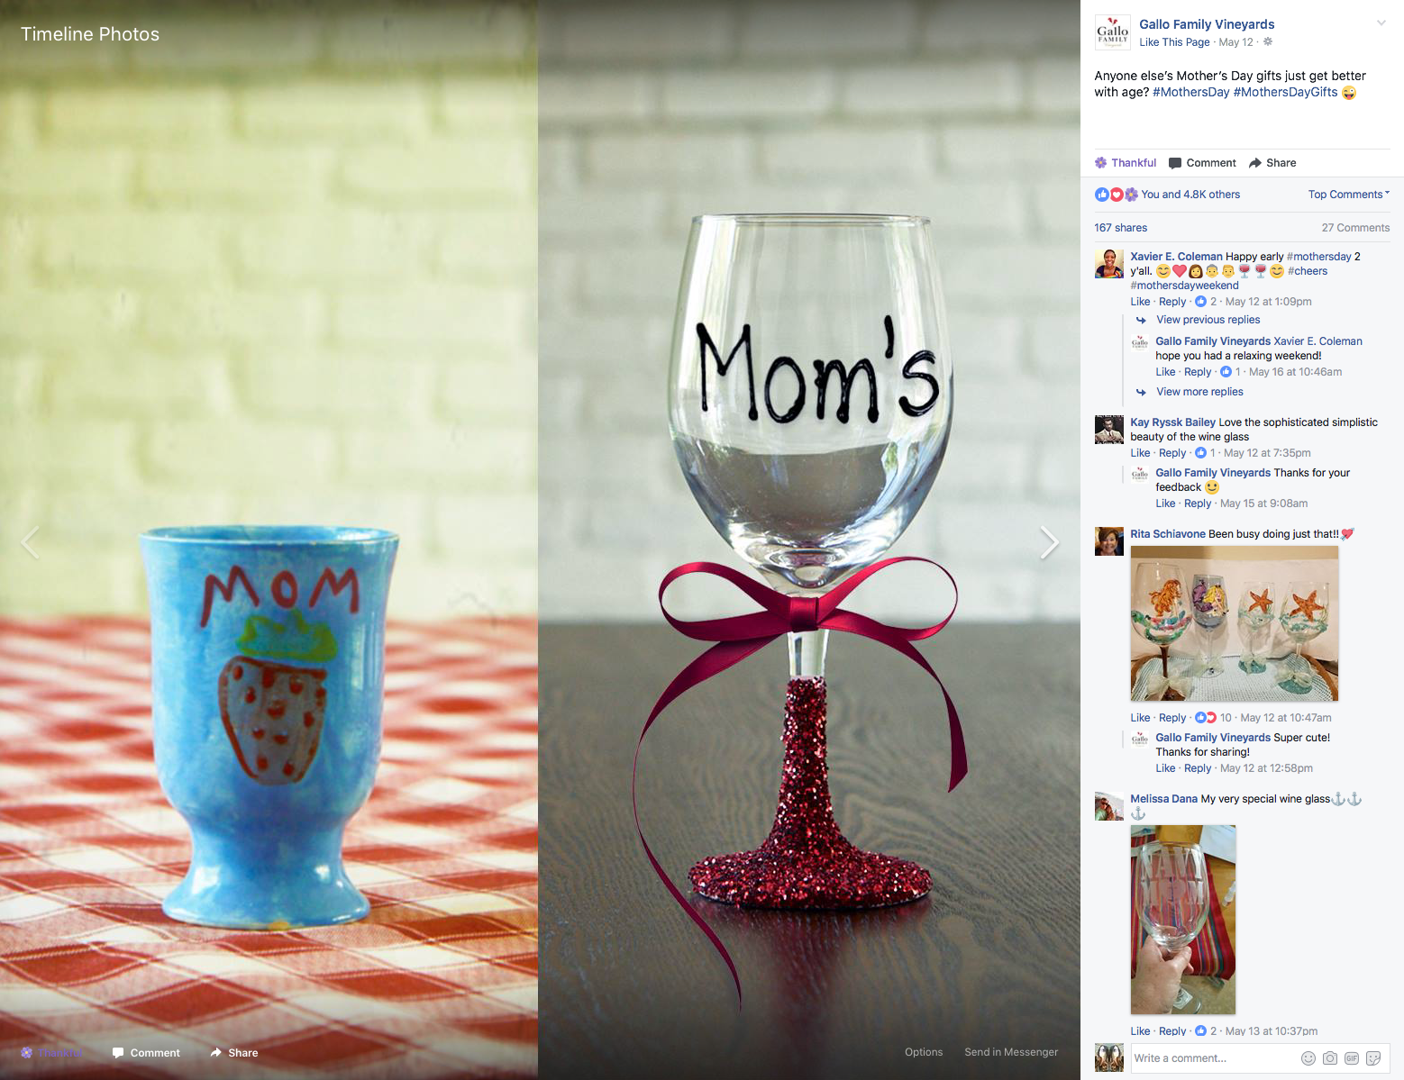Viewport: 1404px width, 1080px height.
Task: Show the next photo with right arrow
Action: [1049, 542]
